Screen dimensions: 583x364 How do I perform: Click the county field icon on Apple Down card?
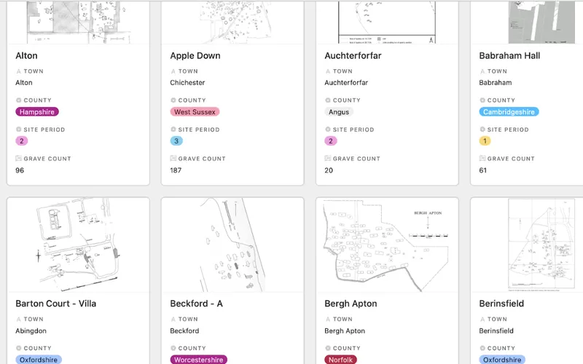click(x=173, y=100)
